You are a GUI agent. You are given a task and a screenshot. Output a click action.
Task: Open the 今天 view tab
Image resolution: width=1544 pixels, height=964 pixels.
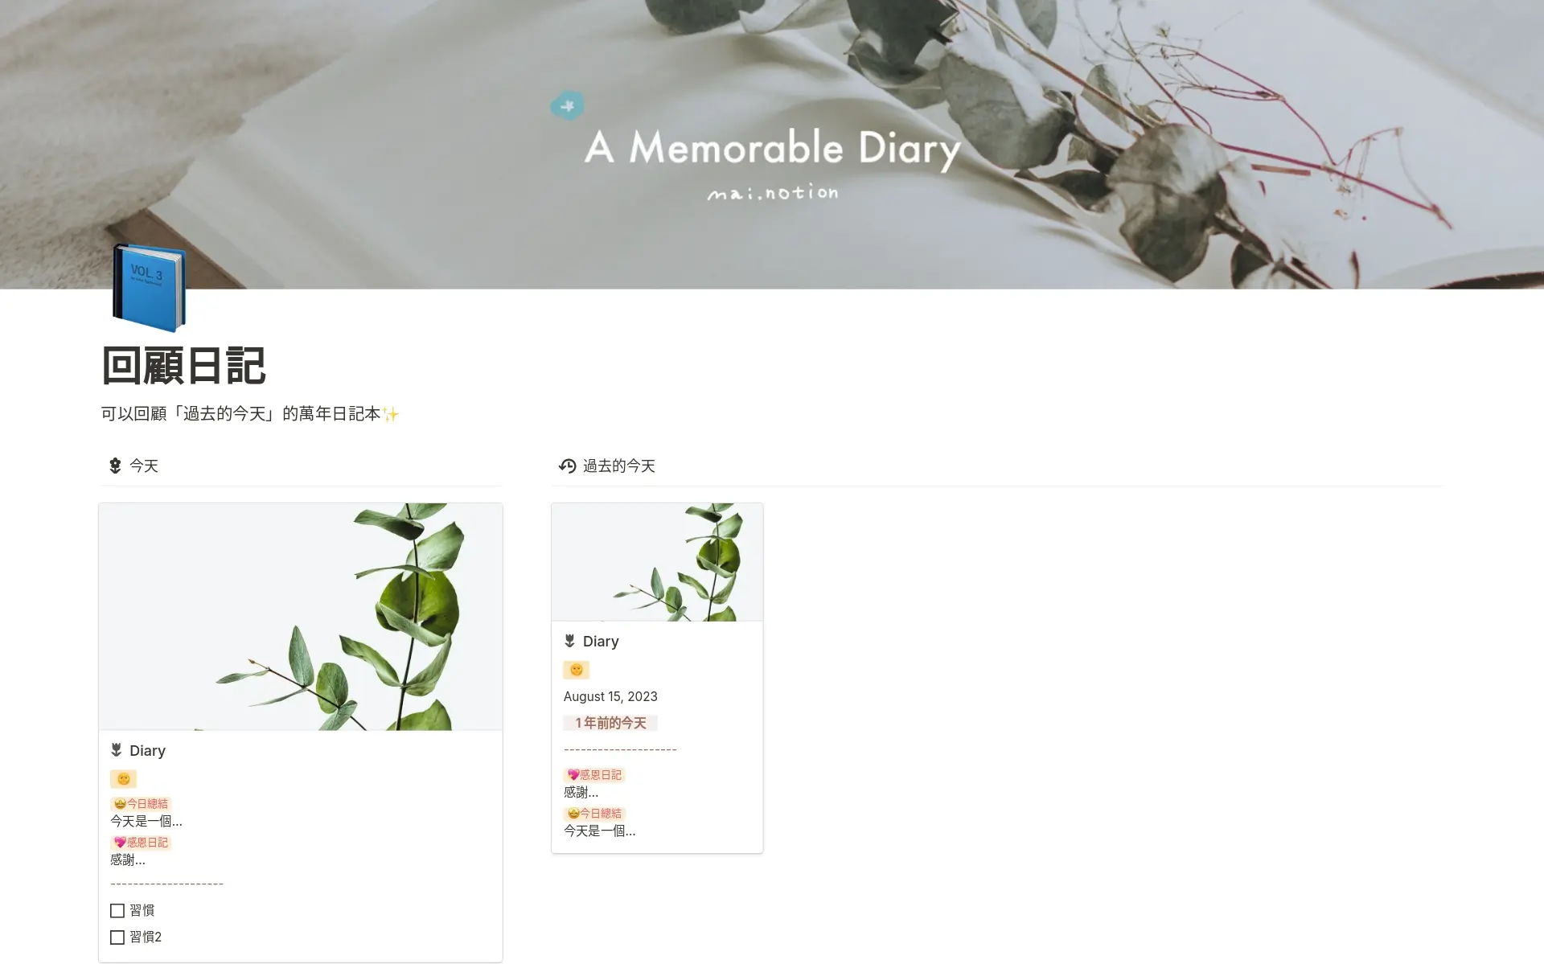click(133, 466)
